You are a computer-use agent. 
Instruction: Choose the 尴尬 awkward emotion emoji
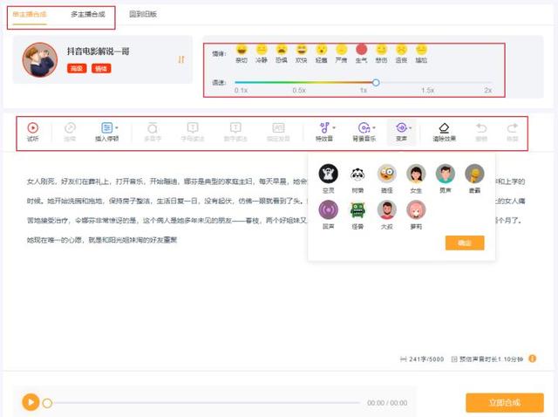pyautogui.click(x=421, y=50)
